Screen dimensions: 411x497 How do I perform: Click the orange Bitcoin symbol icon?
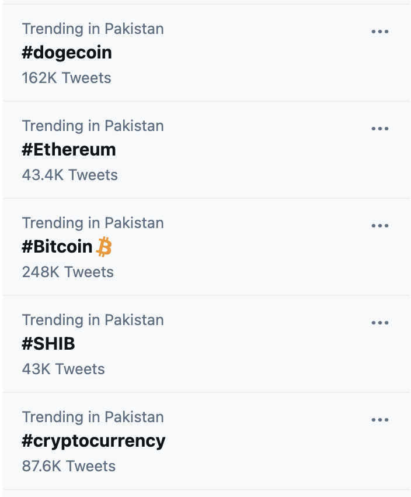pos(104,247)
